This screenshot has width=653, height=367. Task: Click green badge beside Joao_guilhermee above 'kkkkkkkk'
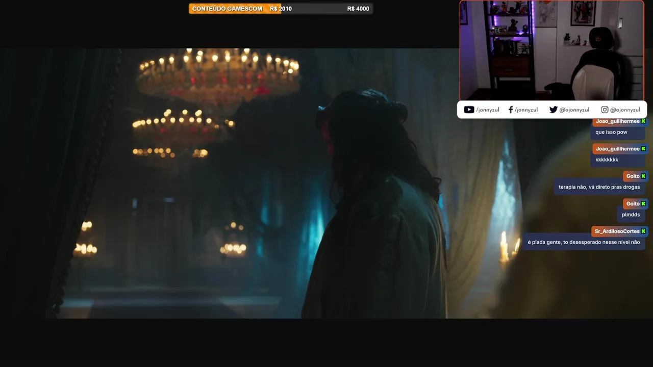[644, 149]
